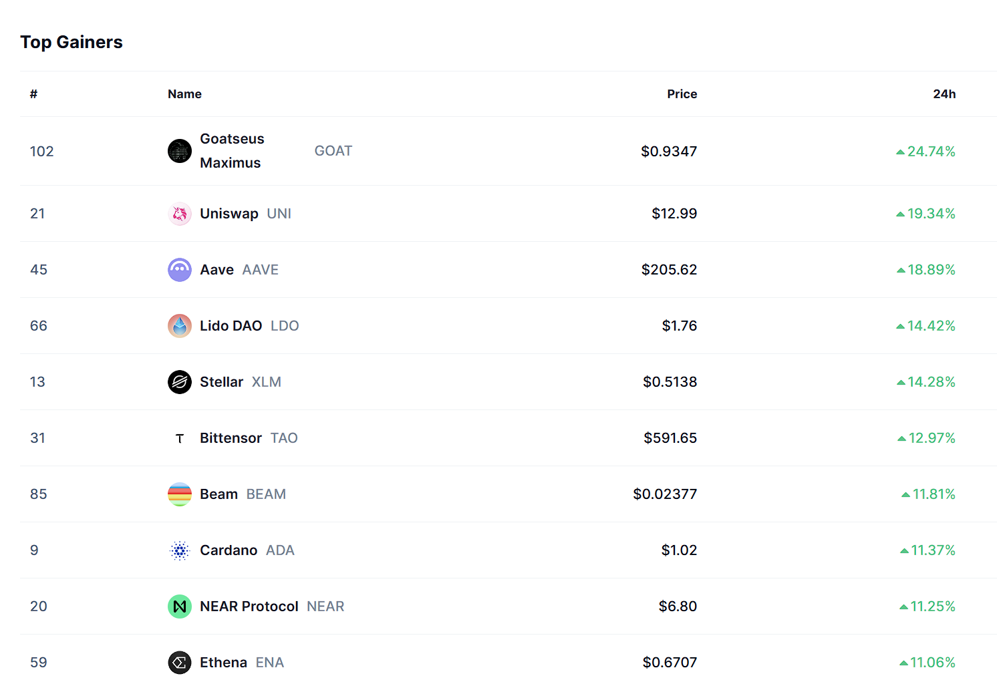This screenshot has height=686, width=997.
Task: Click the NEAR Protocol green icon
Action: tap(180, 607)
